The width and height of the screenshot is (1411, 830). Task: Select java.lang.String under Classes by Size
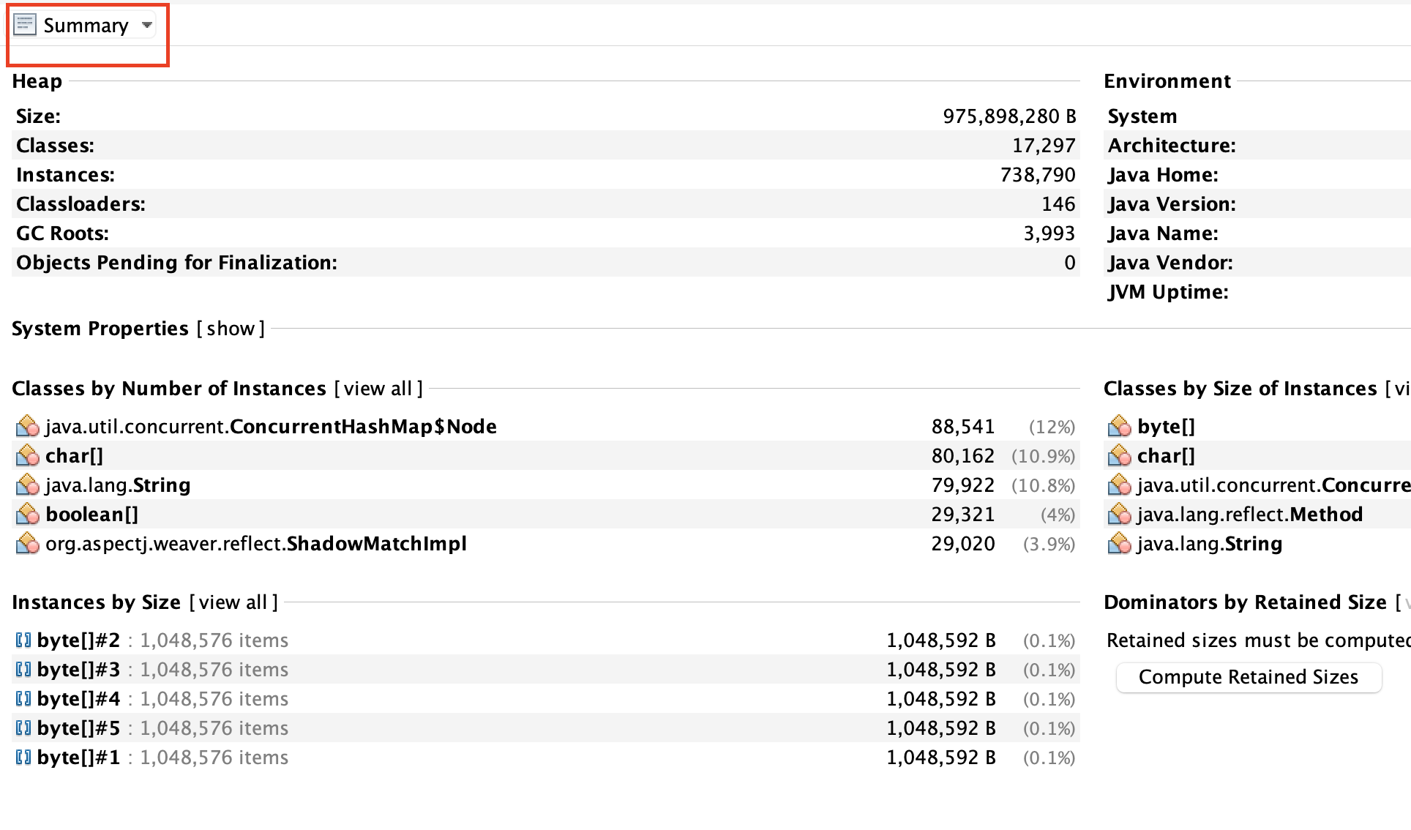point(1209,544)
